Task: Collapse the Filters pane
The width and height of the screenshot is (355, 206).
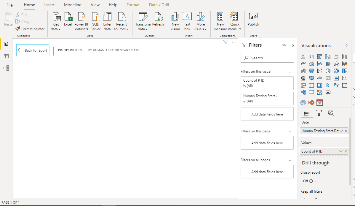Action: 293,45
